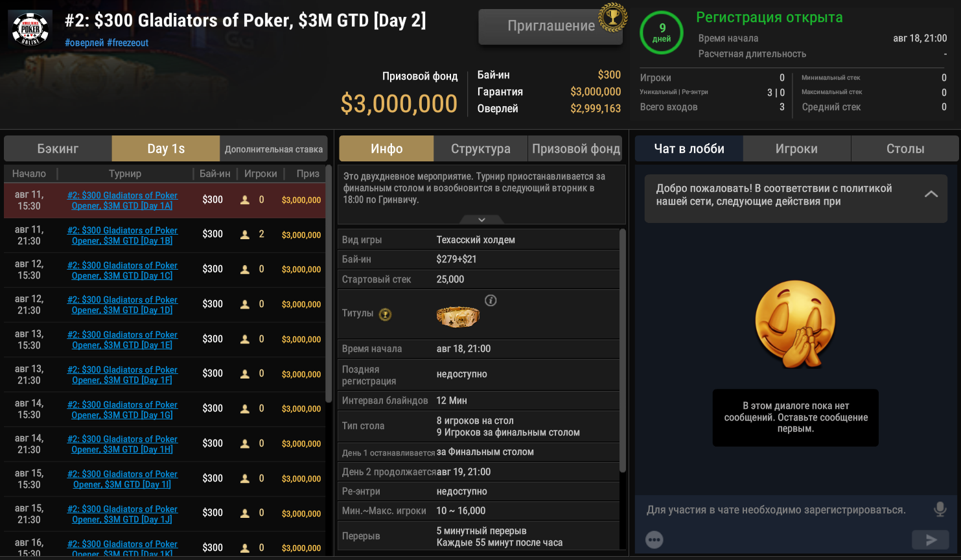Click the gold bracelet title image

click(x=457, y=316)
